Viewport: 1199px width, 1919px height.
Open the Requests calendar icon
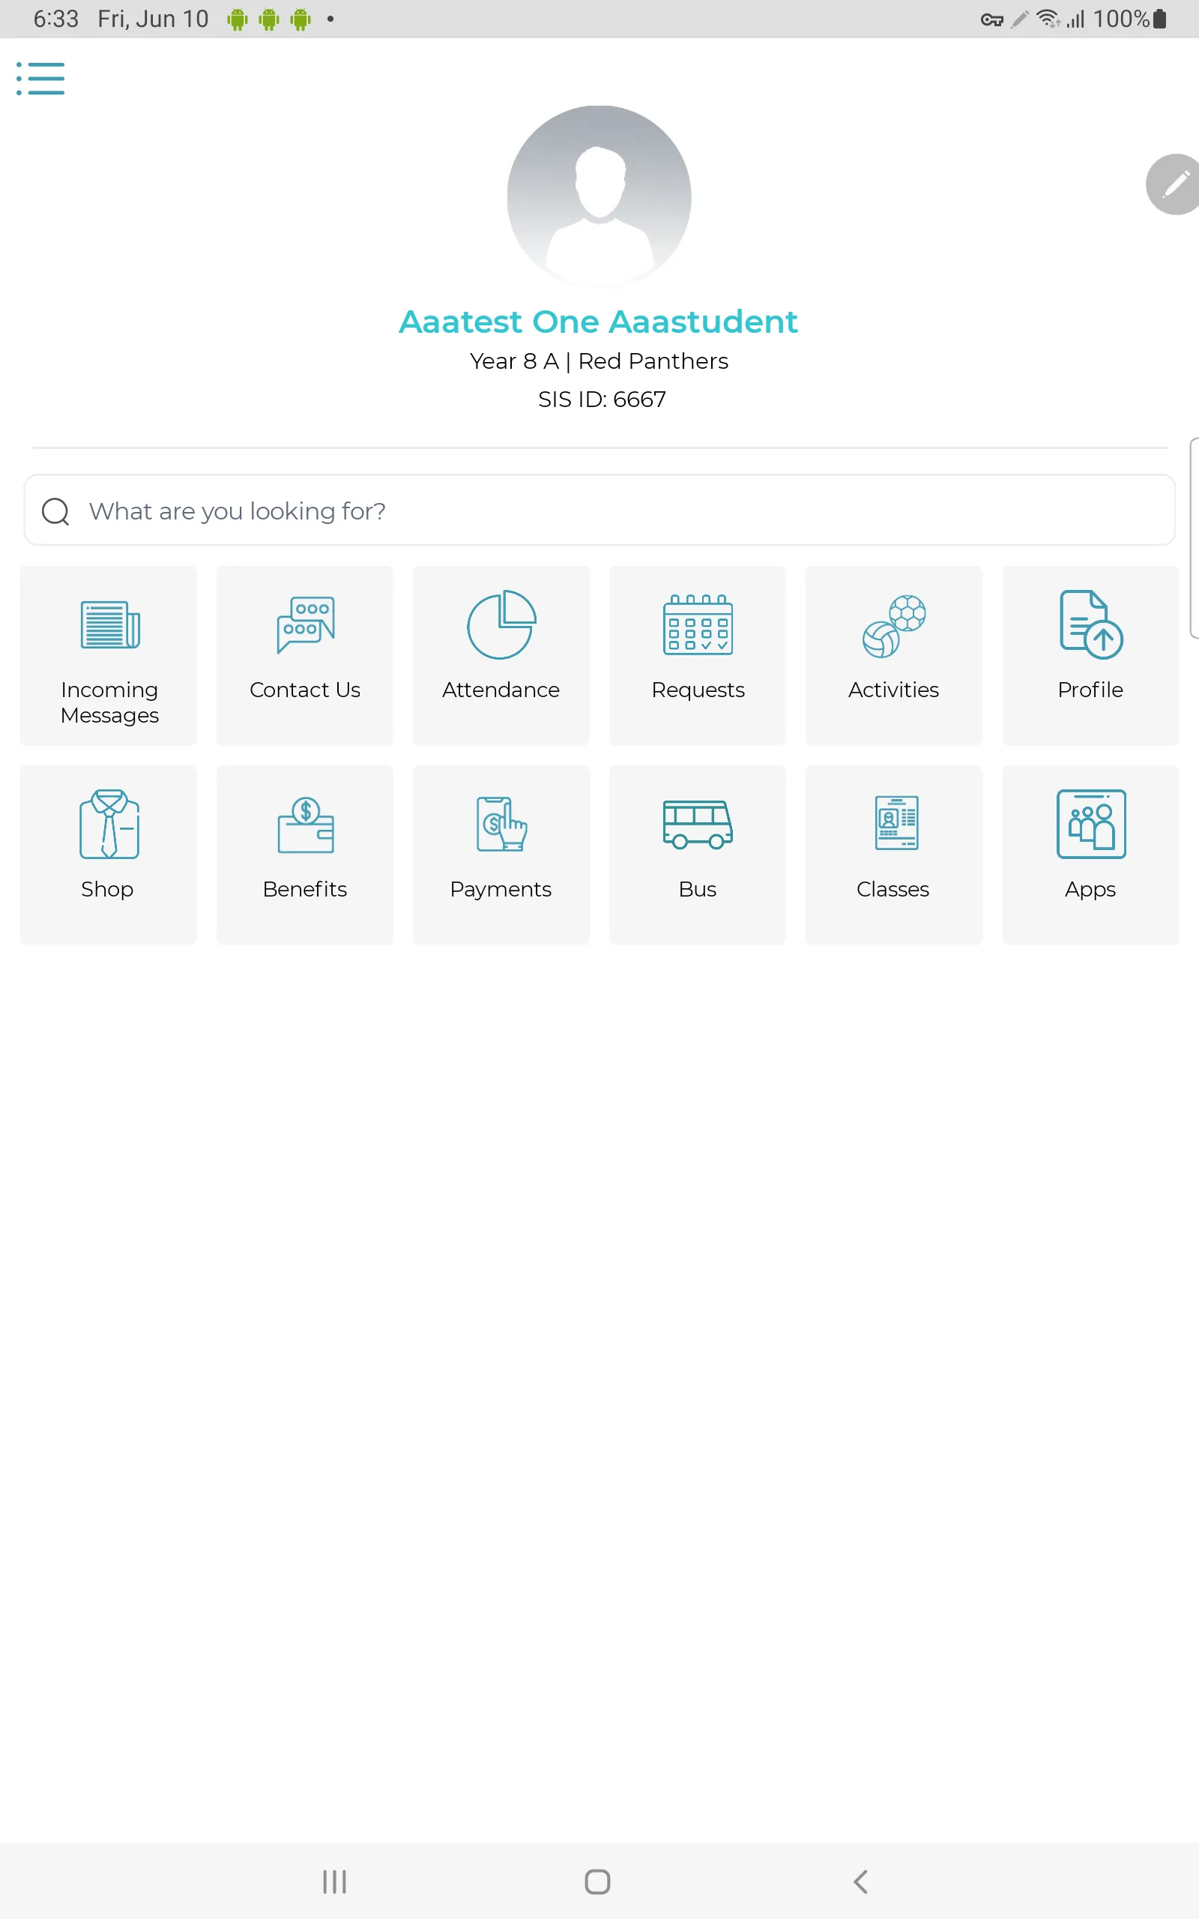698,625
